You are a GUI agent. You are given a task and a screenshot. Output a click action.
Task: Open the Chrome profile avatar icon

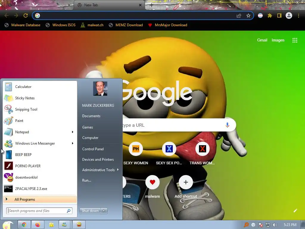point(289,16)
